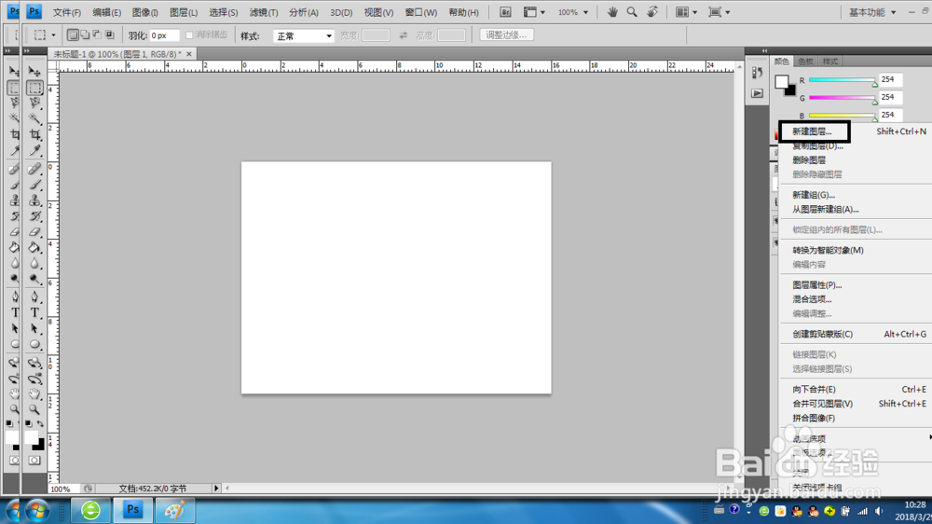
Task: Click the R value field showing 254
Action: (x=890, y=79)
